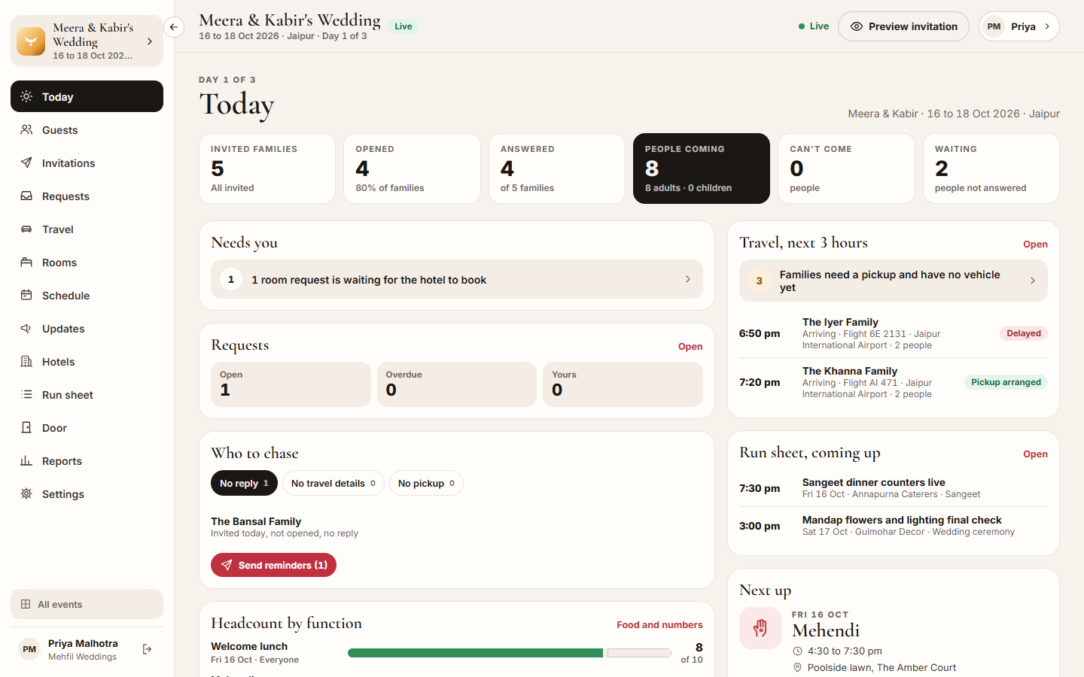Click the Overdue requests count tile
The width and height of the screenshot is (1084, 677).
(x=457, y=384)
